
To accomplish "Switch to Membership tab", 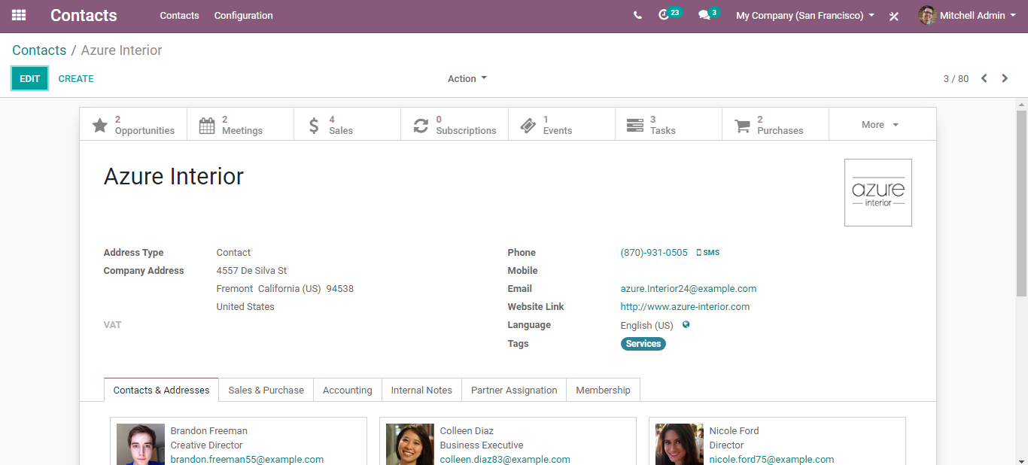I will tap(603, 390).
